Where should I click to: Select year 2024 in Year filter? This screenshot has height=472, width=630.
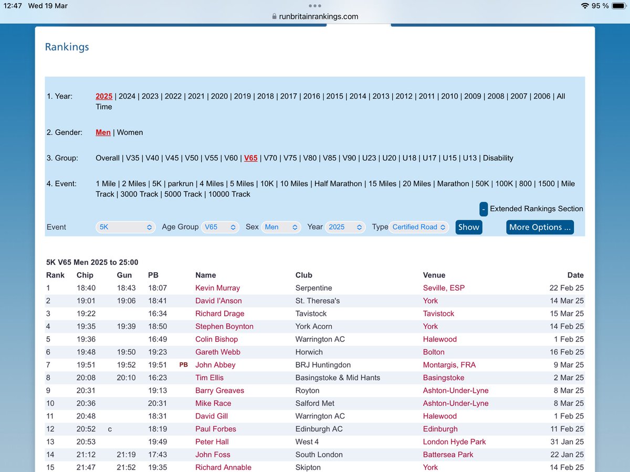(127, 96)
